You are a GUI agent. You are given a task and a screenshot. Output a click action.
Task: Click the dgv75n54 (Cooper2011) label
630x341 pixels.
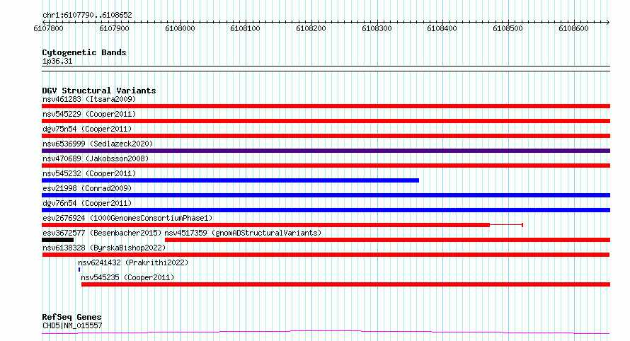coord(87,129)
